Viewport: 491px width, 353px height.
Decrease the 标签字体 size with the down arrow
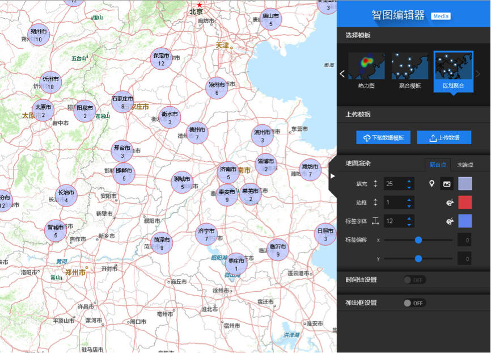coord(409,225)
